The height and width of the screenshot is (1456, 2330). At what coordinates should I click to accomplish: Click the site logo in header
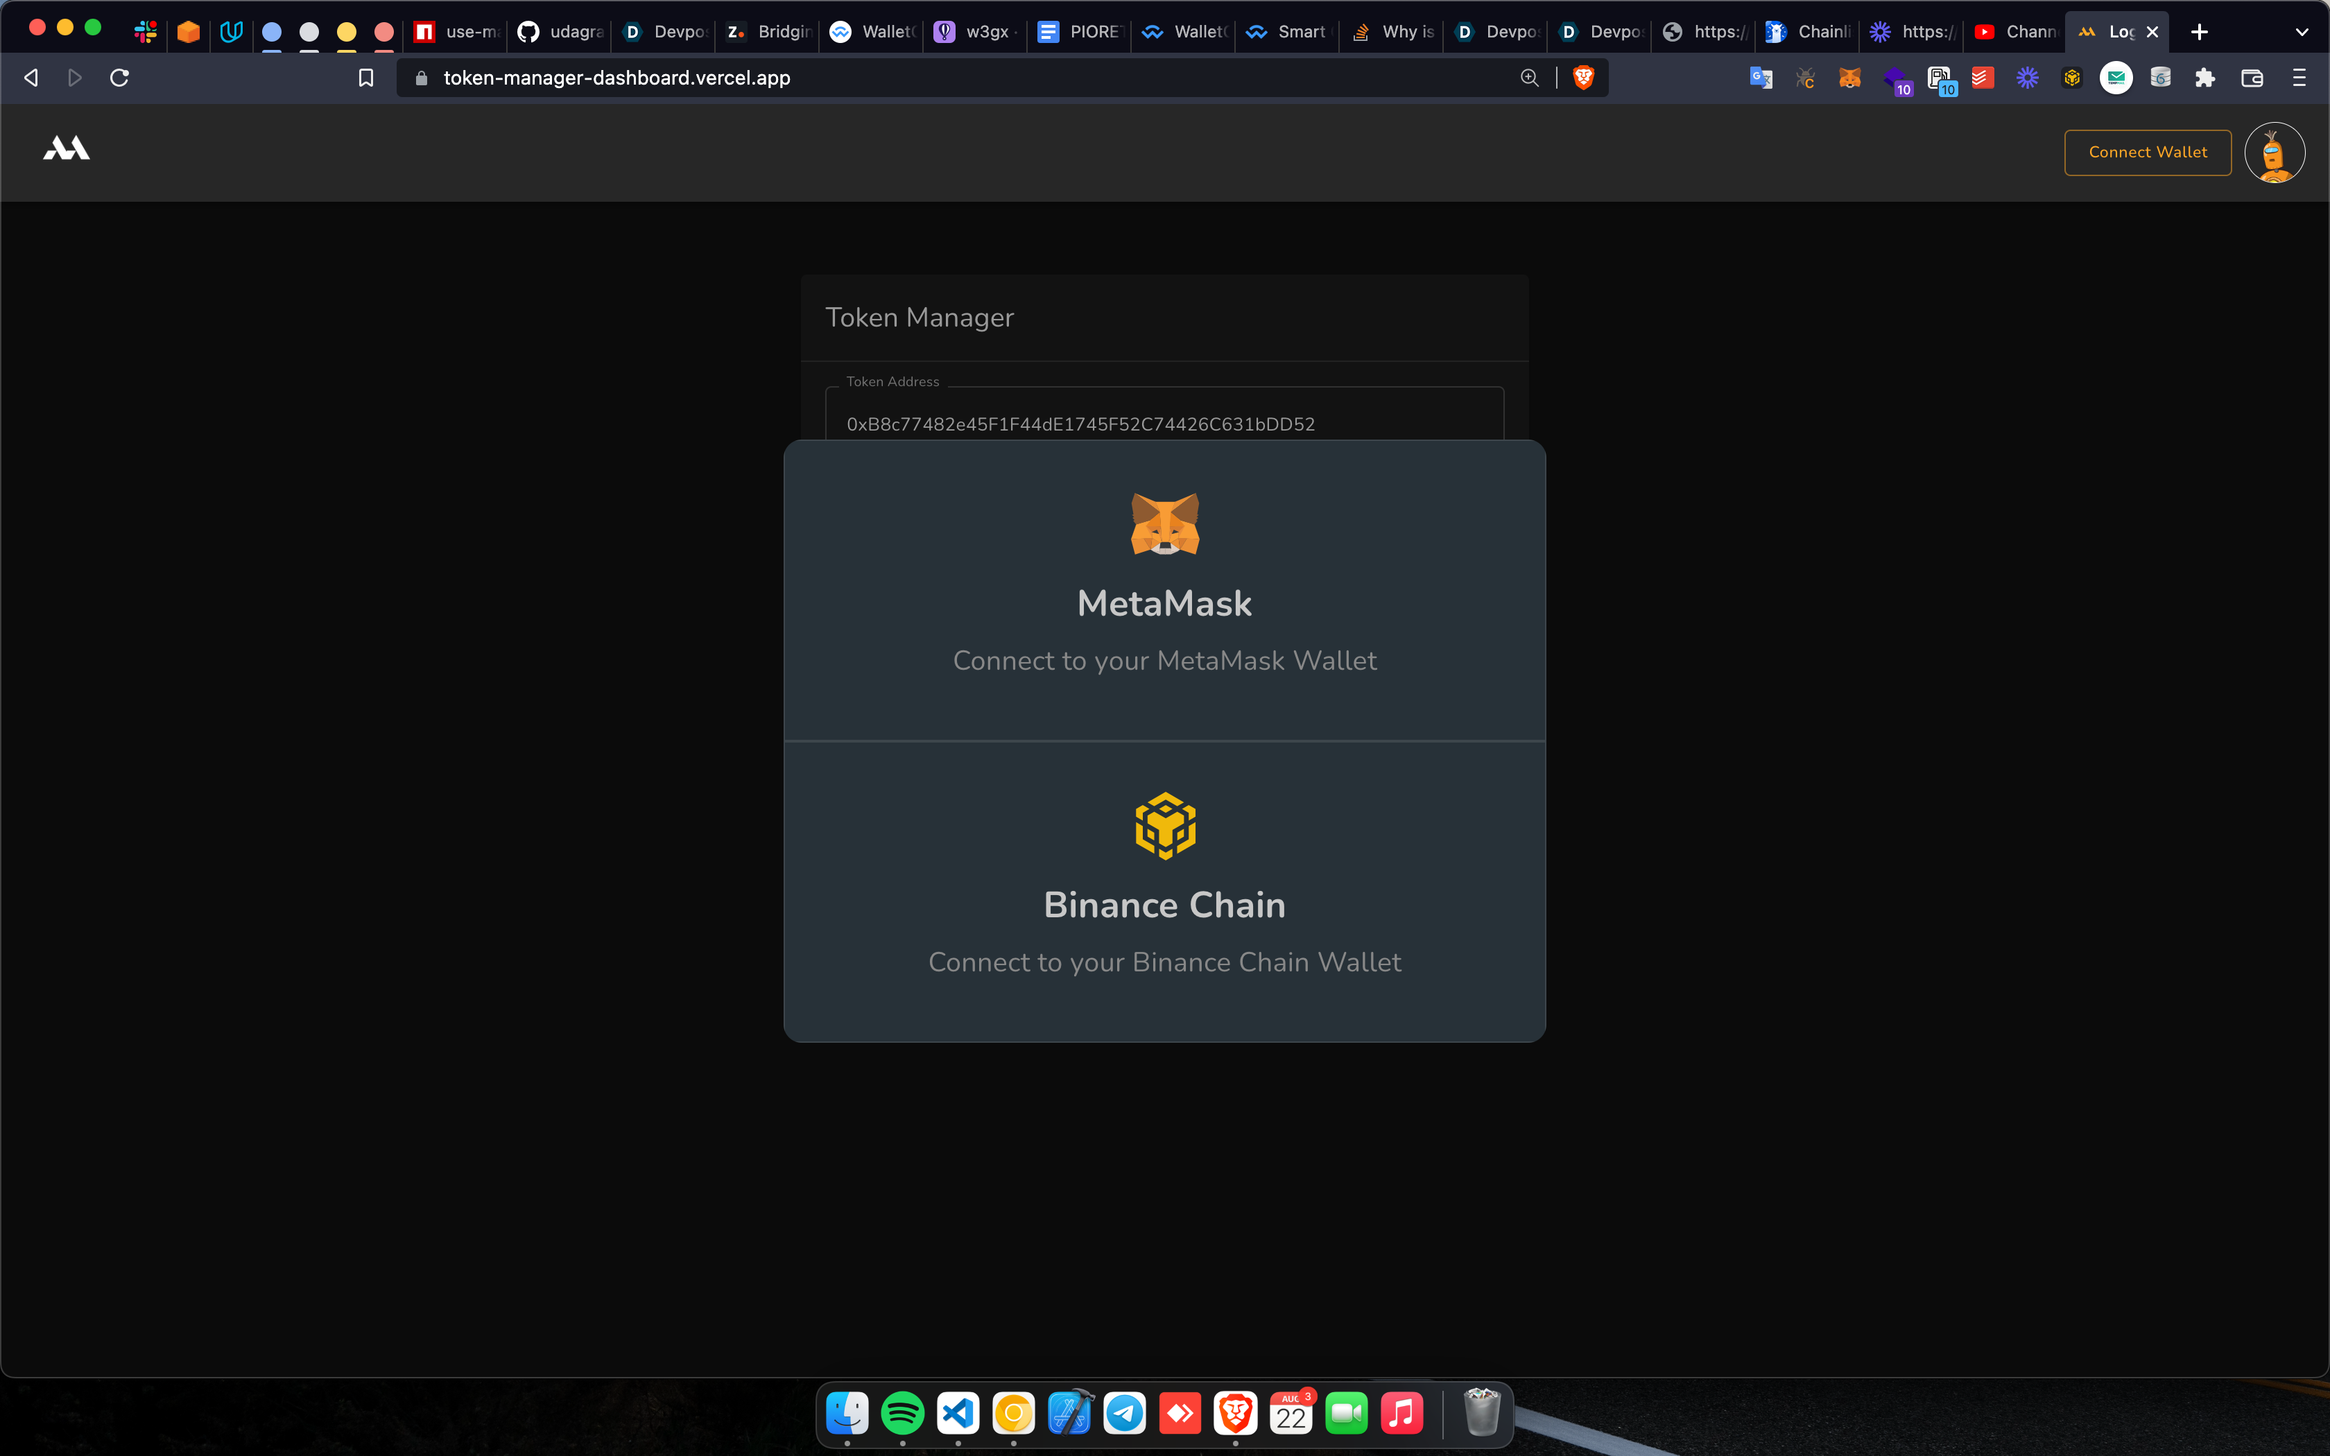point(67,149)
